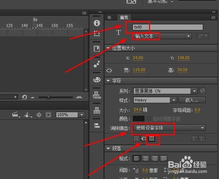Viewport: 219px width, 179px height.
Task: Click the timeline vertical scrollbar down arrow
Action: coord(86,90)
